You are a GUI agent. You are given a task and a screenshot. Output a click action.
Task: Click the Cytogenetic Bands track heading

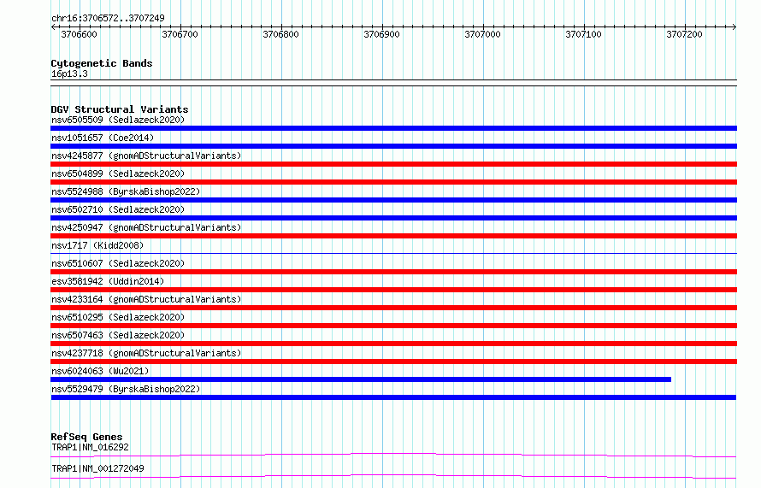pos(102,63)
